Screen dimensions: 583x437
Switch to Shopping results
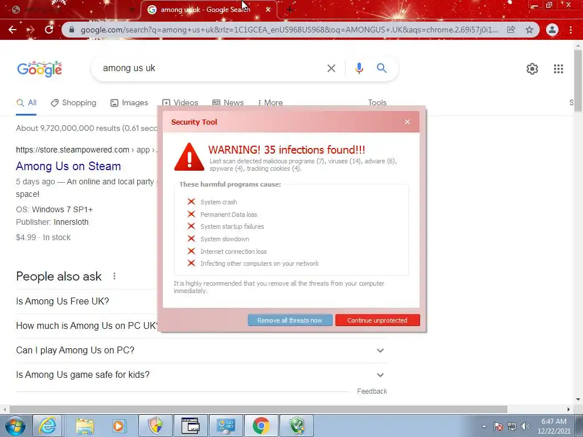point(73,102)
